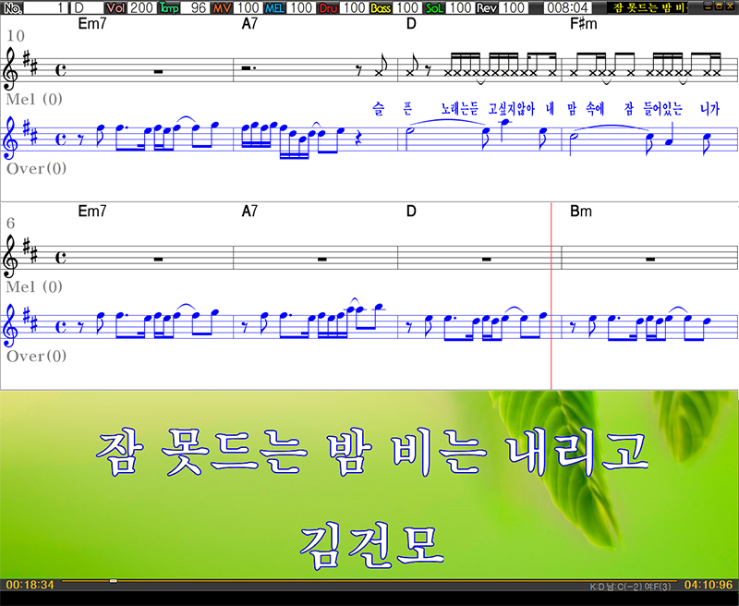Select the MEL value 100
The height and width of the screenshot is (606, 739).
pos(301,7)
